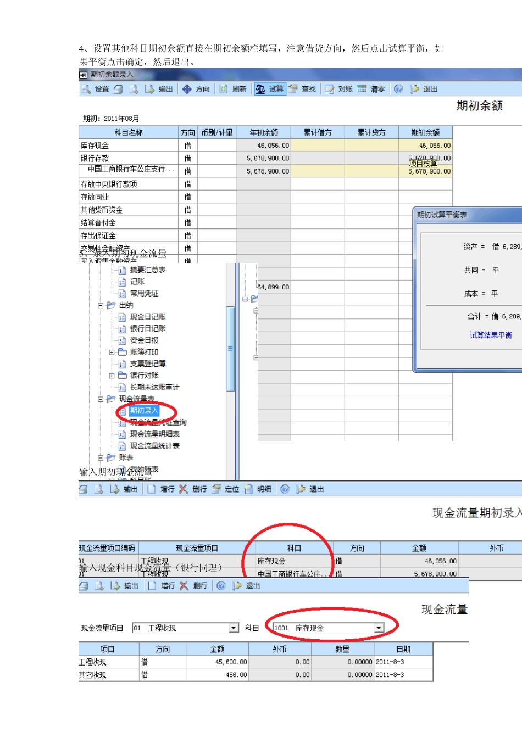522x738 pixels.
Task: Click the help icon in 期初余额录入 toolbar
Action: tap(398, 89)
